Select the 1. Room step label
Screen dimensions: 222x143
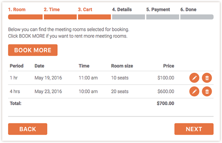pyautogui.click(x=17, y=10)
